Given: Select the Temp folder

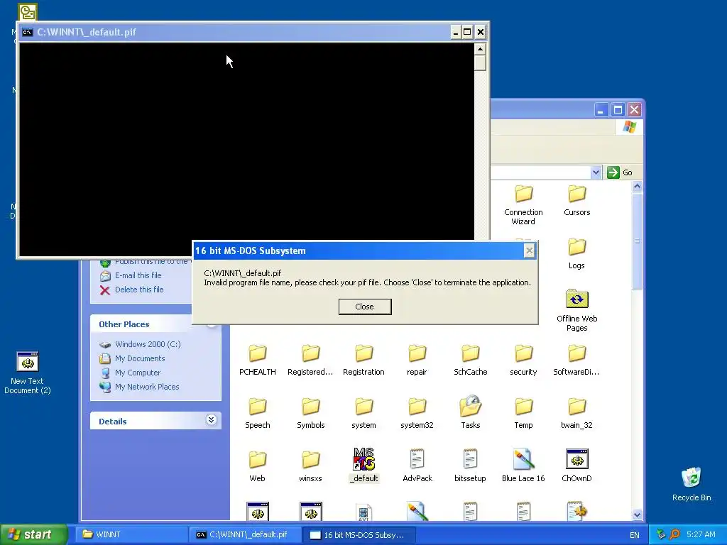Looking at the screenshot, I should pyautogui.click(x=523, y=414).
